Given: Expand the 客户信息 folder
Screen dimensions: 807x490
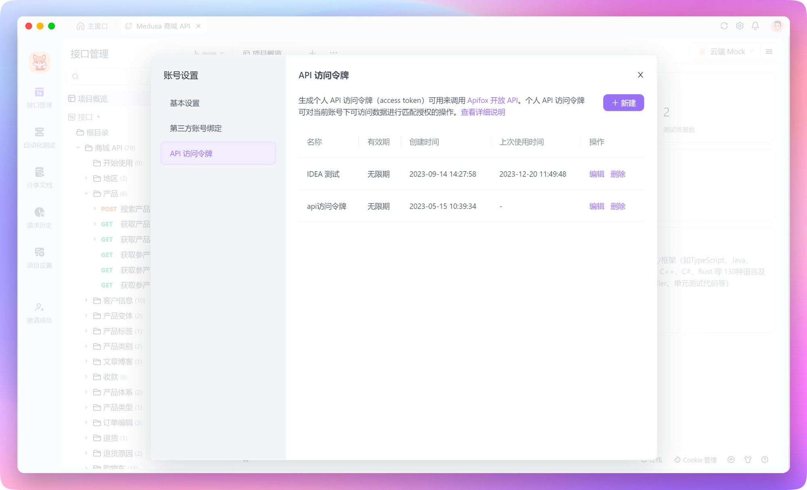Looking at the screenshot, I should 86,300.
